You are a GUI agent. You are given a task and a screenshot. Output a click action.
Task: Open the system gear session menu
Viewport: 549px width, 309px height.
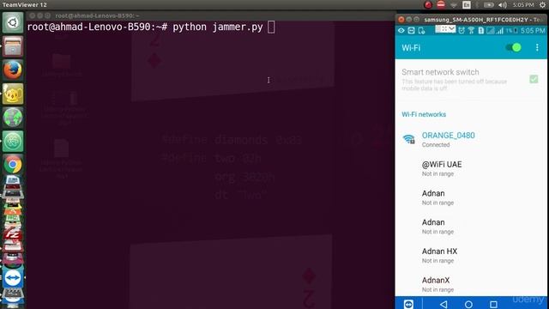[x=542, y=5]
